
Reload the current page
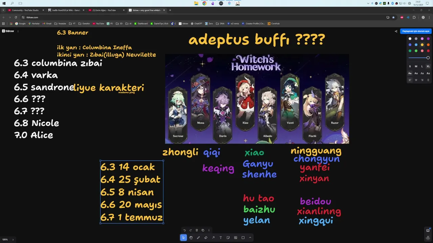coord(16,17)
